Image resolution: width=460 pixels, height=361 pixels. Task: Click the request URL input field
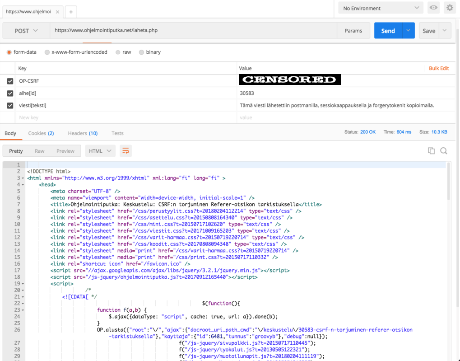click(x=193, y=31)
